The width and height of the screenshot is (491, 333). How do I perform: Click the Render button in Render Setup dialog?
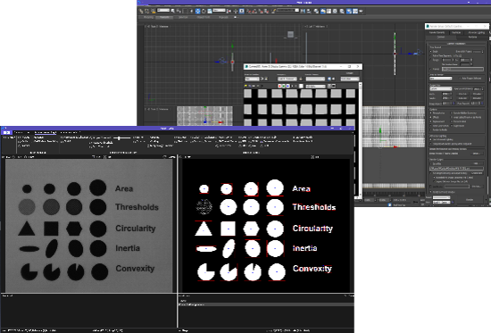click(x=470, y=200)
